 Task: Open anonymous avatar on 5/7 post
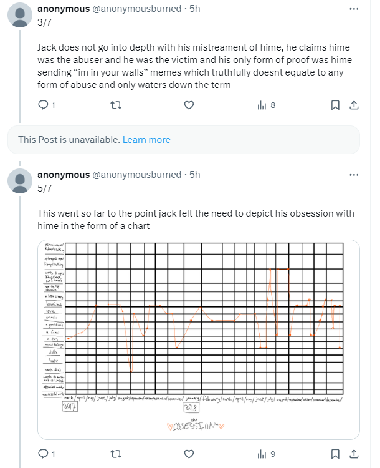point(20,180)
